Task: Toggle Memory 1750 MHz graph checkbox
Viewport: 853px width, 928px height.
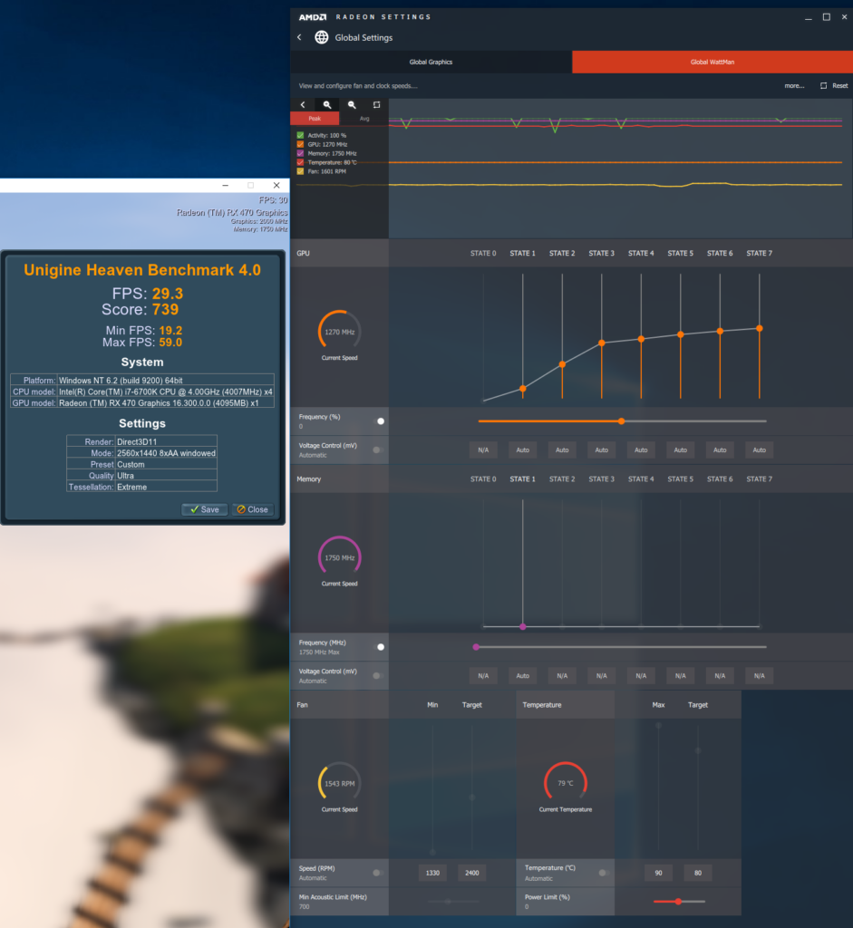Action: (300, 153)
